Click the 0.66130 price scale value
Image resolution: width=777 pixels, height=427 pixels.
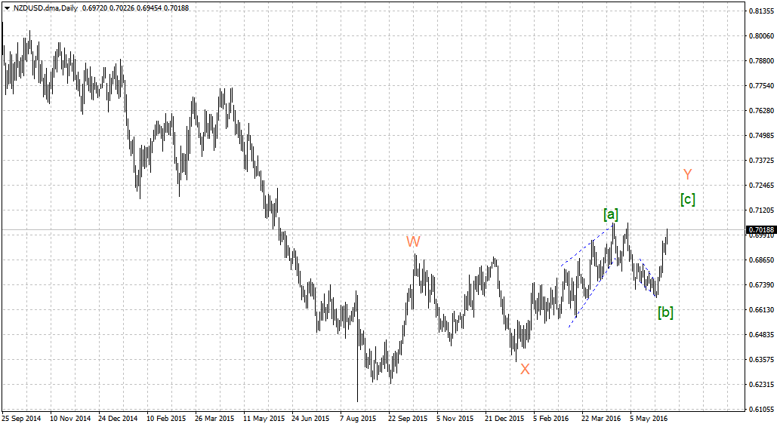pos(762,309)
